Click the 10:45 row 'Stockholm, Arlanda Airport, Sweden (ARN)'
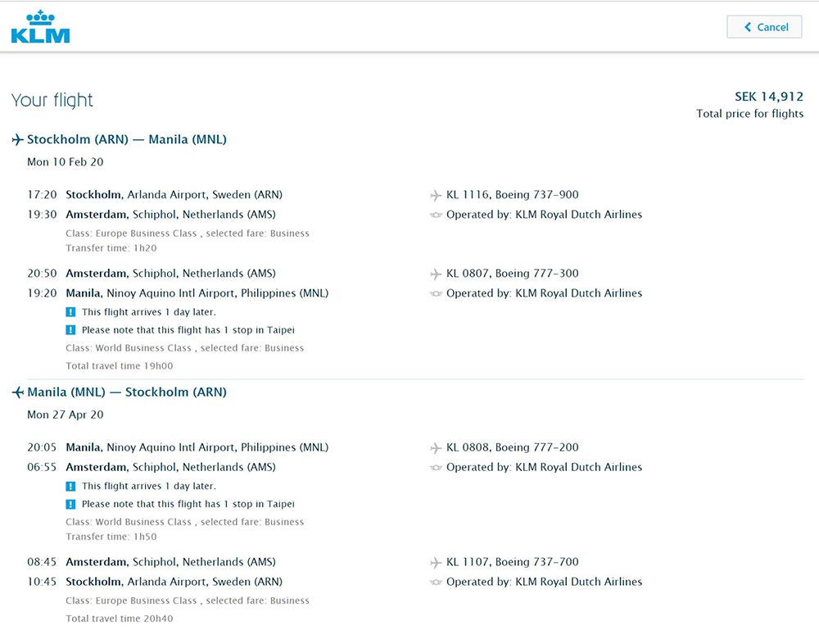Viewport: 819px width, 630px height. click(174, 582)
